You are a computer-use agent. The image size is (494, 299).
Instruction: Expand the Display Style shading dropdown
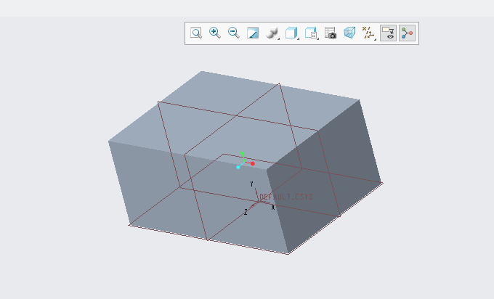coord(273,33)
